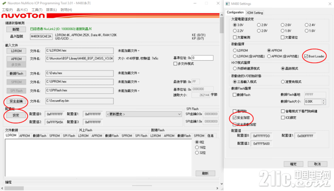Increase 數據Flash大小 with spinner up arrow
This screenshot has width=334, height=191.
[x=324, y=100]
